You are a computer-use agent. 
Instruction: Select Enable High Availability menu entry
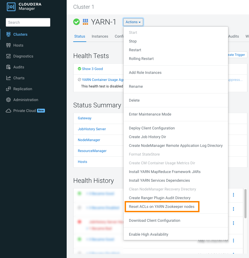click(149, 234)
